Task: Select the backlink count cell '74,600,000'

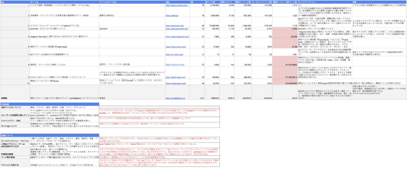Action: click(x=212, y=22)
